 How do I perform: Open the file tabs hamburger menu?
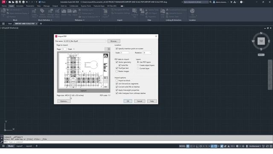[x=3, y=24]
